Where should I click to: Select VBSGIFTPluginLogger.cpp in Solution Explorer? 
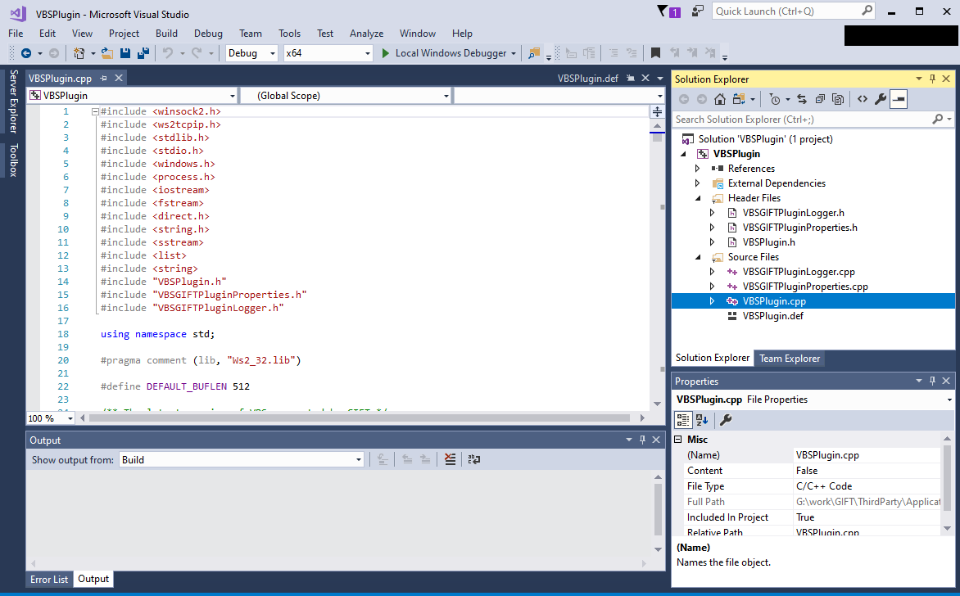[x=799, y=272]
